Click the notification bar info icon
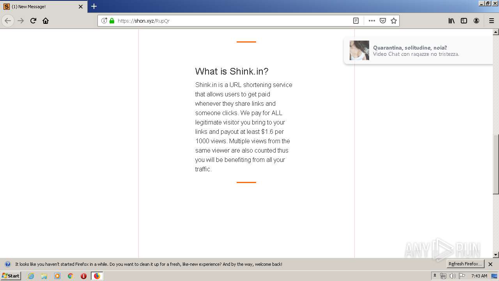 tap(7, 264)
